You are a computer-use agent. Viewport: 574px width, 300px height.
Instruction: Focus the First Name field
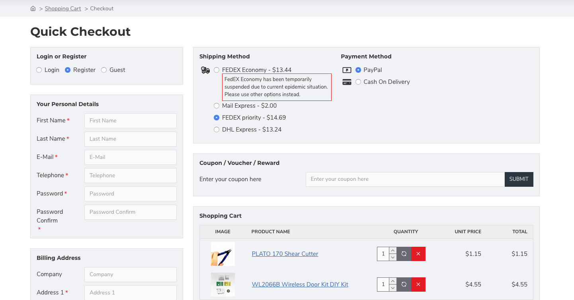(x=131, y=121)
